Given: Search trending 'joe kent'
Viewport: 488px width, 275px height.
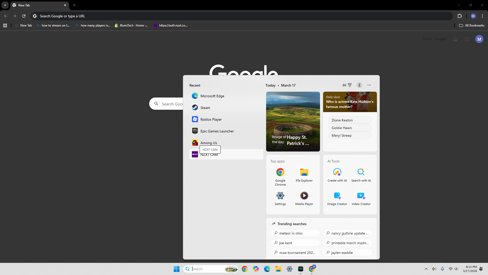Looking at the screenshot, I should (x=295, y=243).
